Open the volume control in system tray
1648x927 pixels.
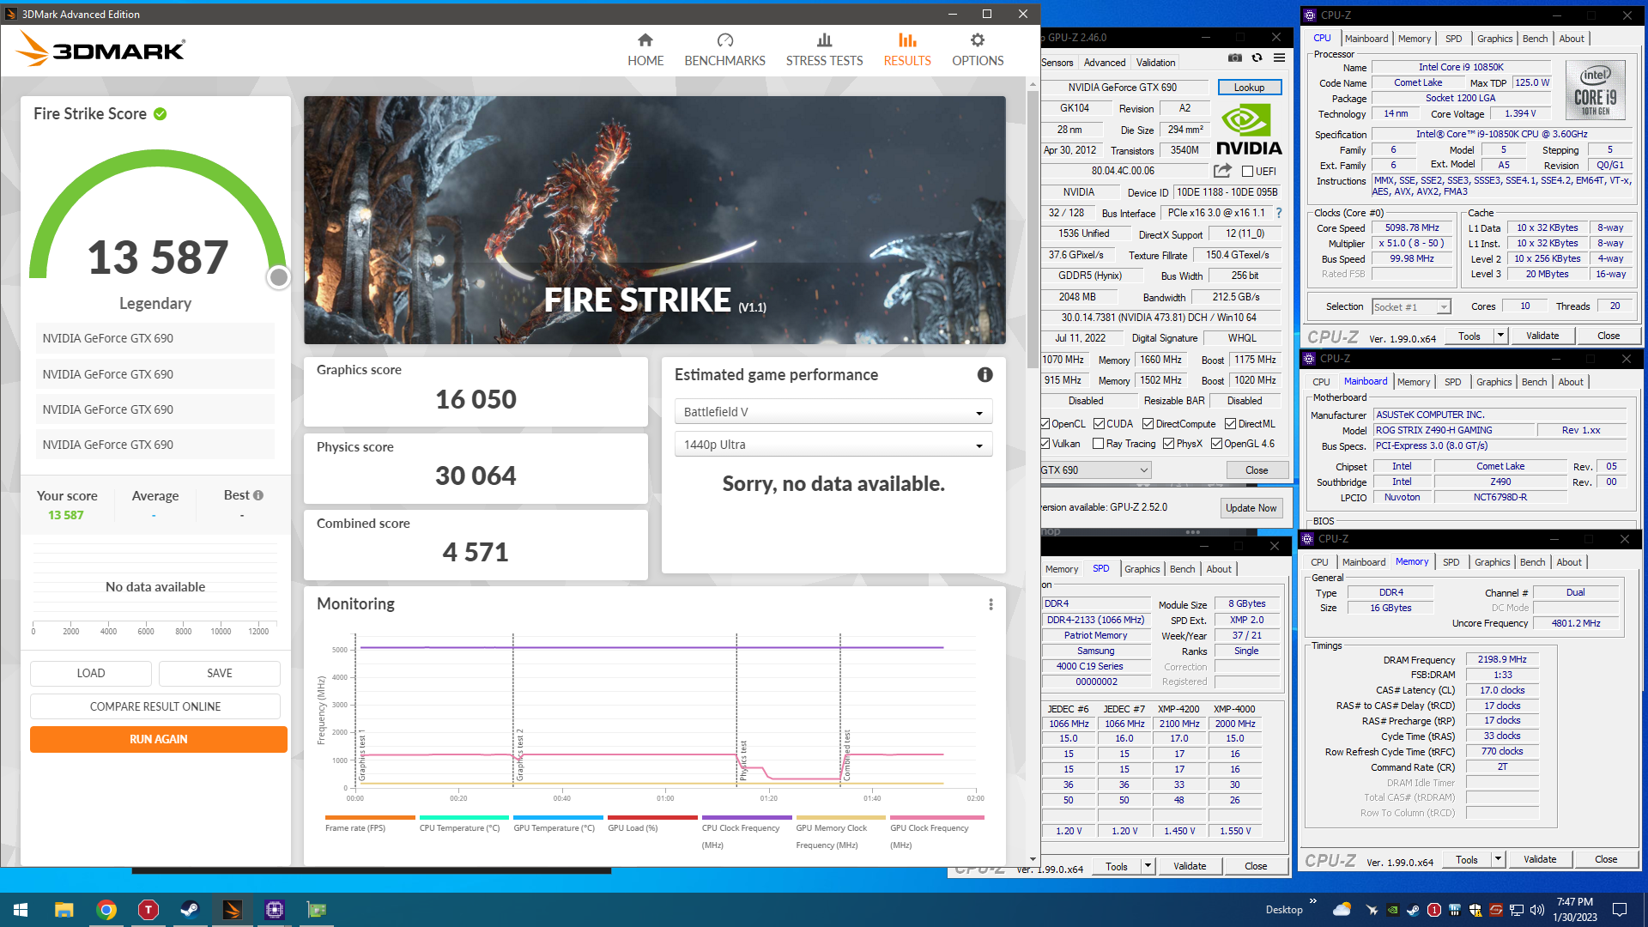pos(1536,910)
